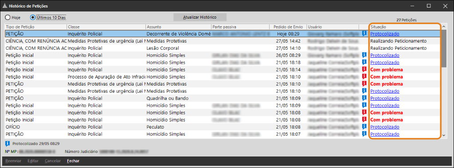454x168 pixels.
Task: Sort by Pedido de Envio column header
Action: pos(288,27)
